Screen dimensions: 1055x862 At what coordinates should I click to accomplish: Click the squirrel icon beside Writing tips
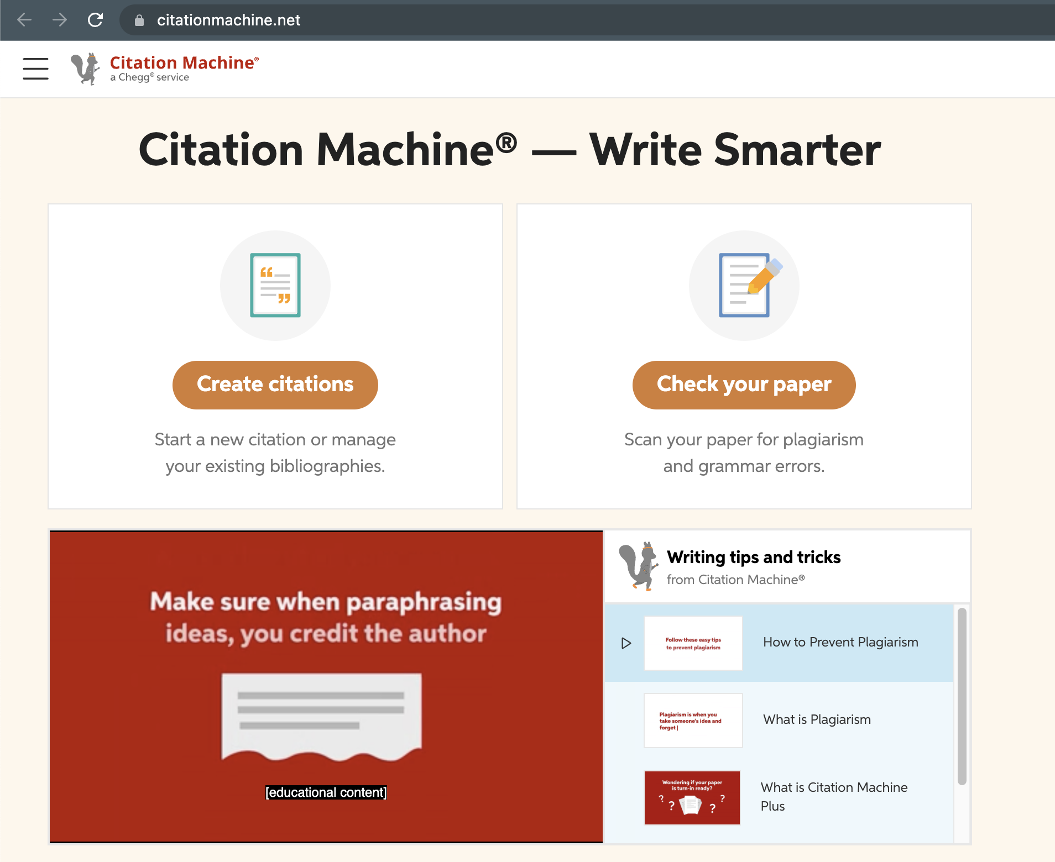(639, 566)
